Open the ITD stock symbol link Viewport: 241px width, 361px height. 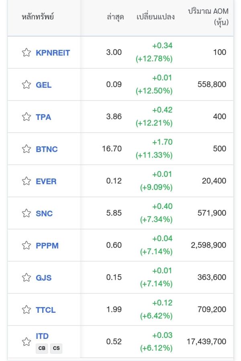click(42, 336)
